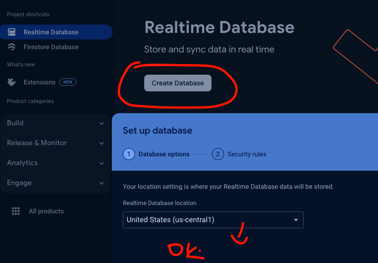Click the Set up database title

pos(157,130)
